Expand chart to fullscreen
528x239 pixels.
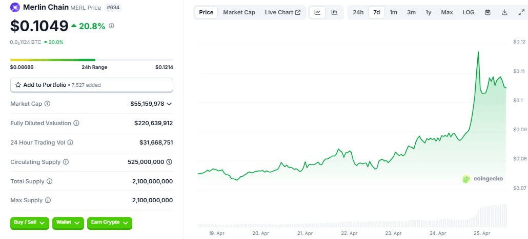click(x=521, y=12)
